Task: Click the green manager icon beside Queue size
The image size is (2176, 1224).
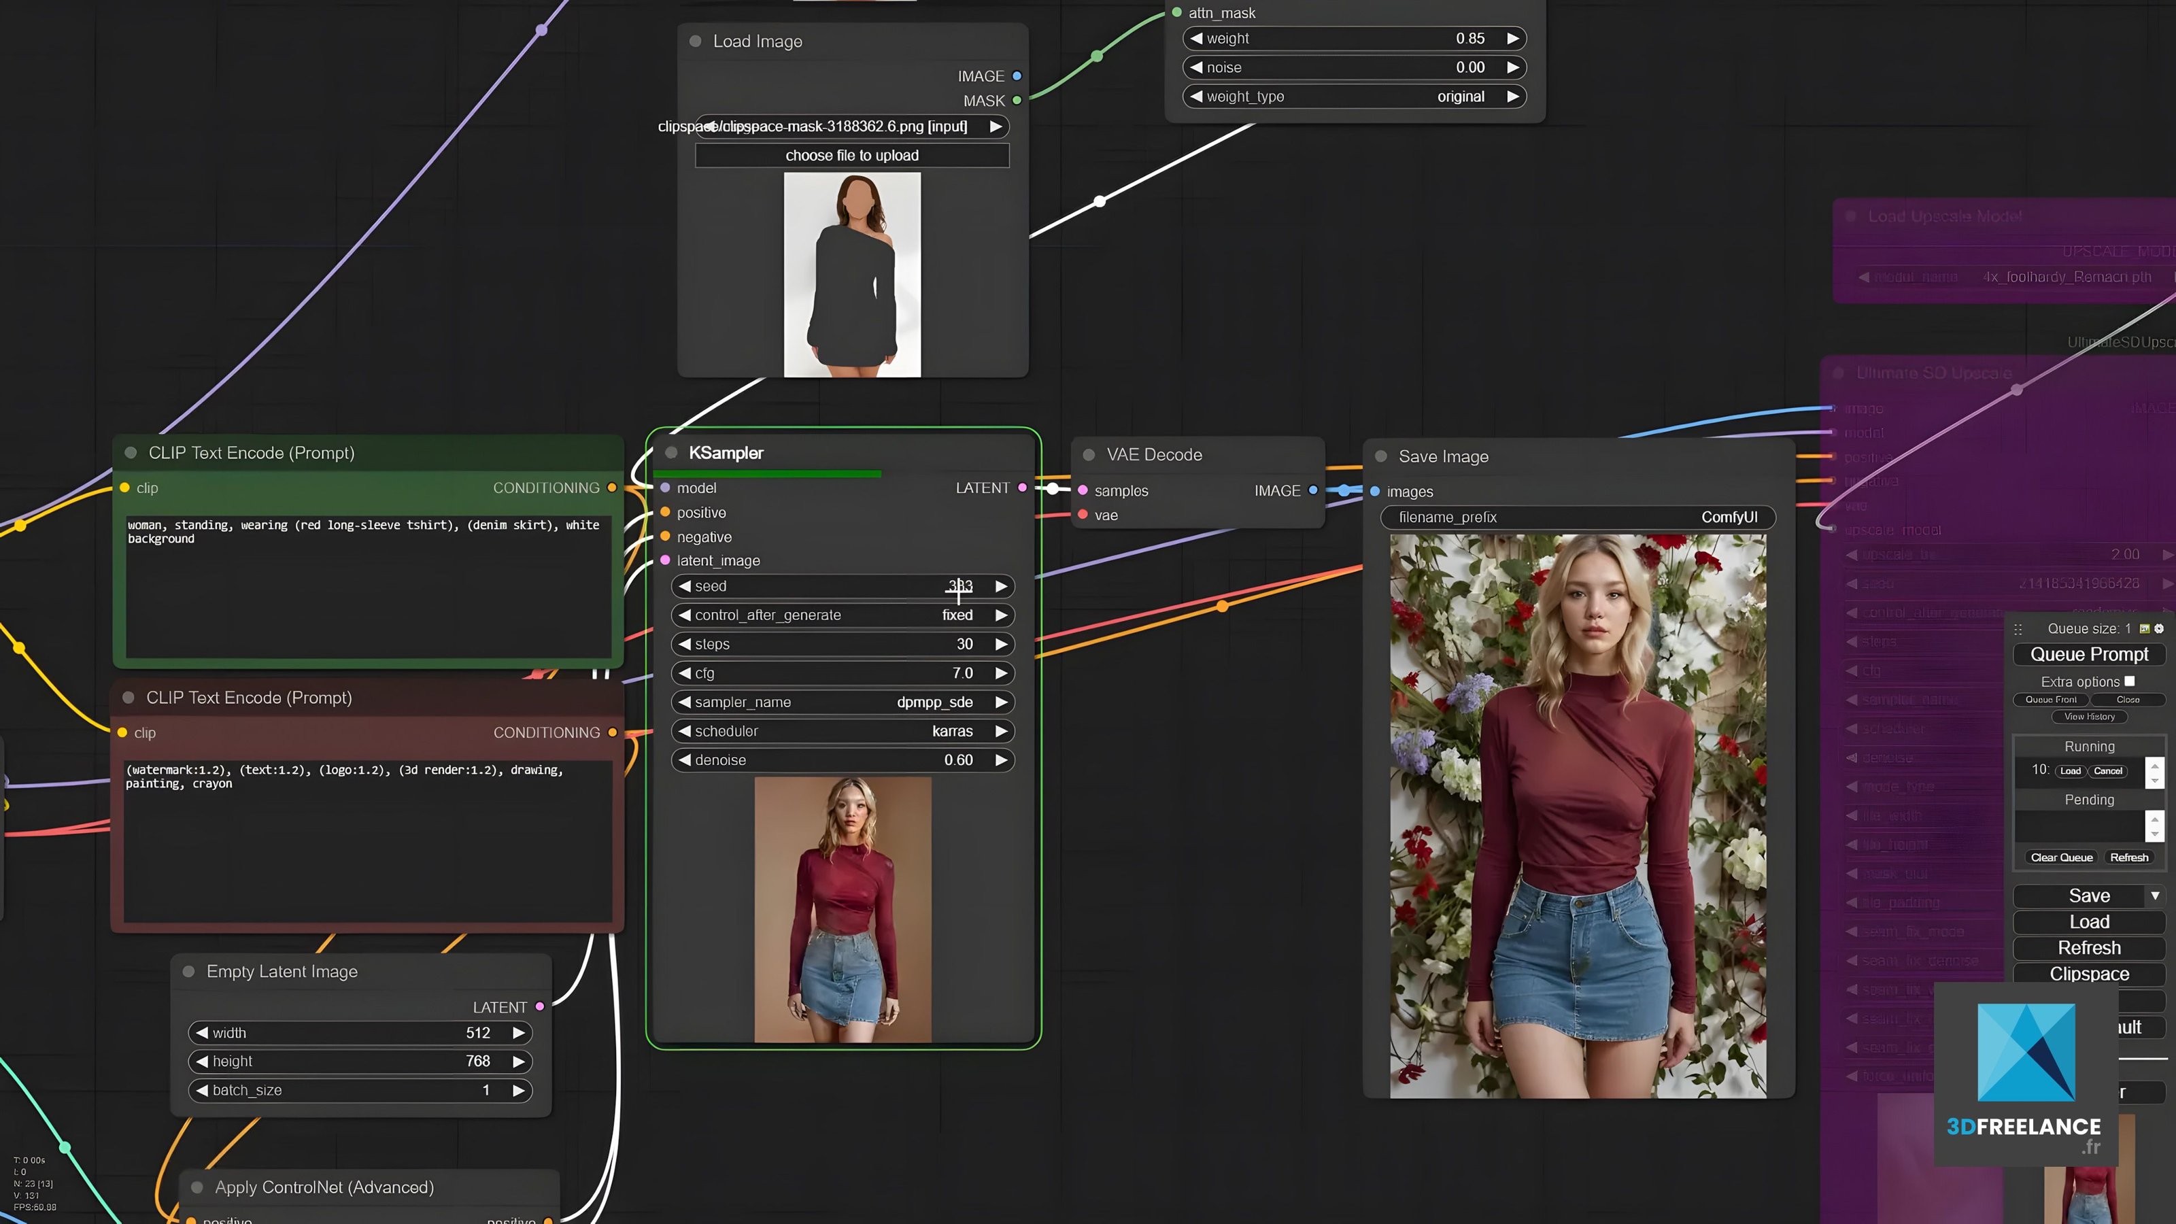Action: [x=2145, y=628]
